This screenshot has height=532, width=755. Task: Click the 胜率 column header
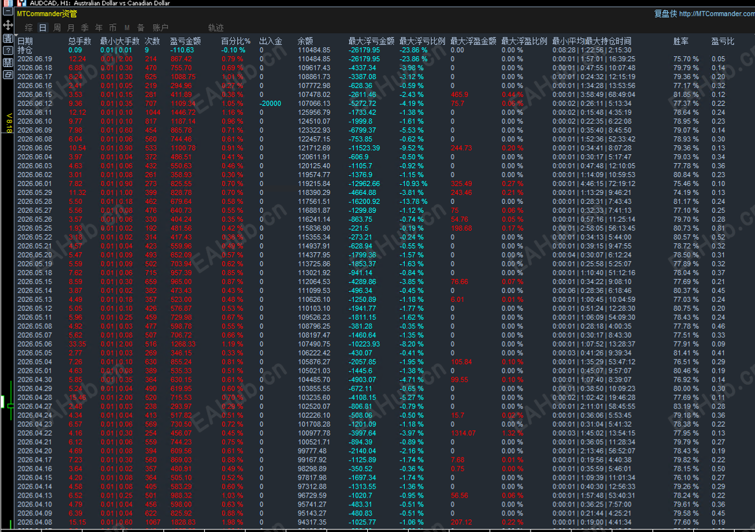click(681, 41)
